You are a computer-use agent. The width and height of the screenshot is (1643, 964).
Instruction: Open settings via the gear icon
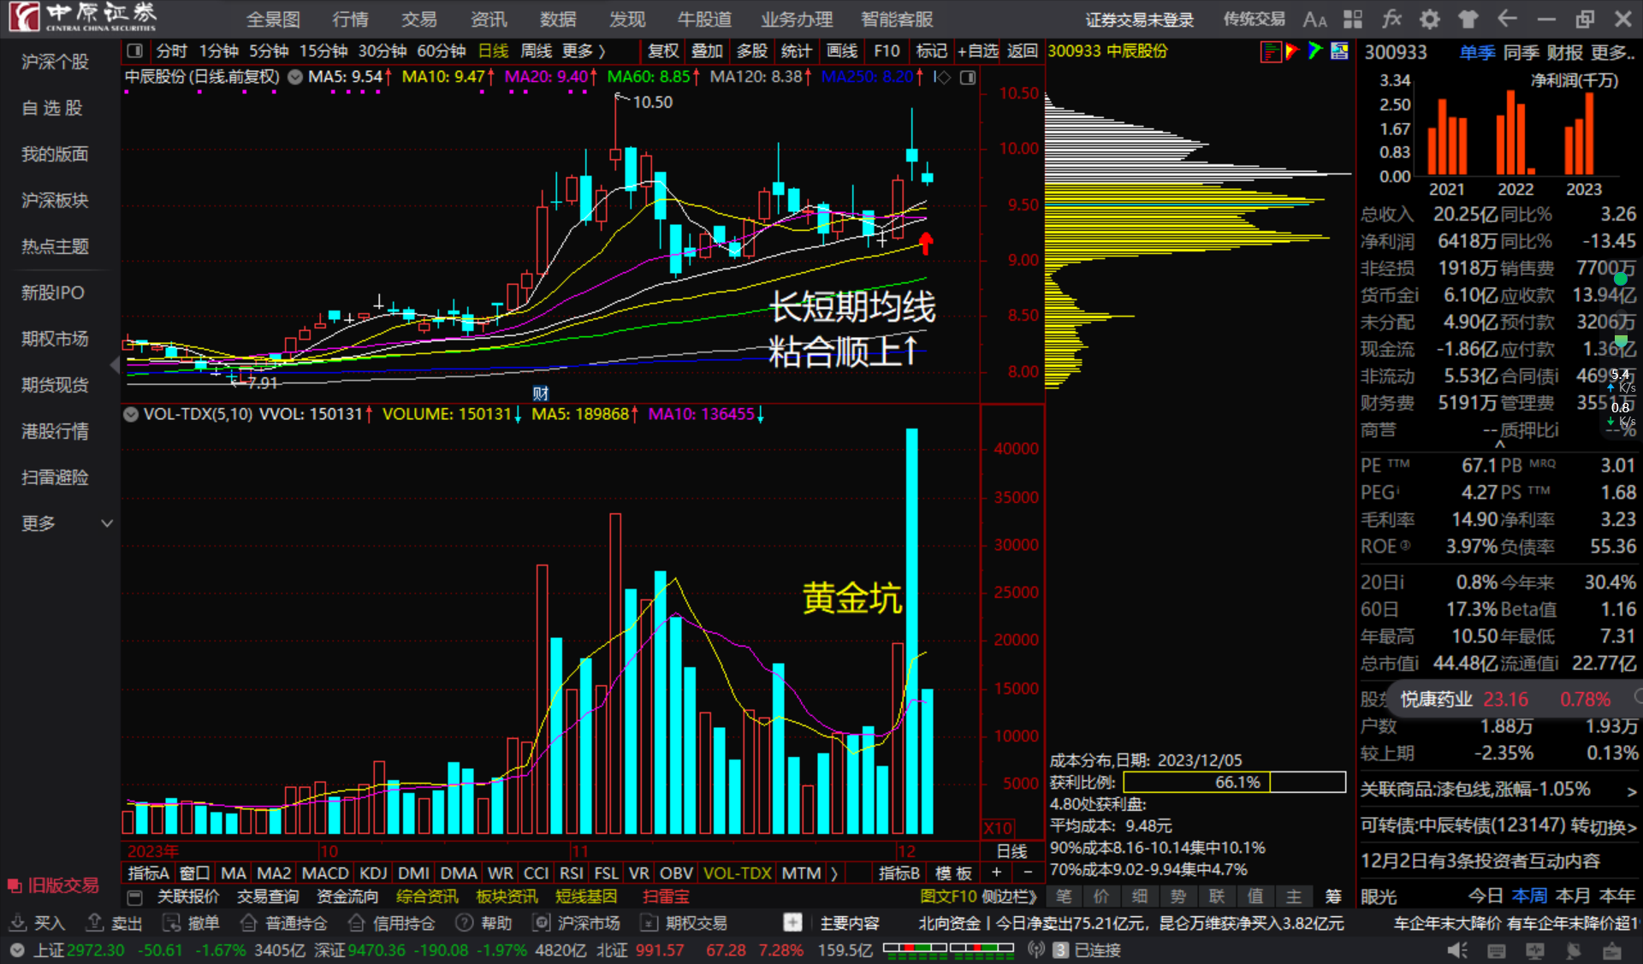tap(1429, 18)
